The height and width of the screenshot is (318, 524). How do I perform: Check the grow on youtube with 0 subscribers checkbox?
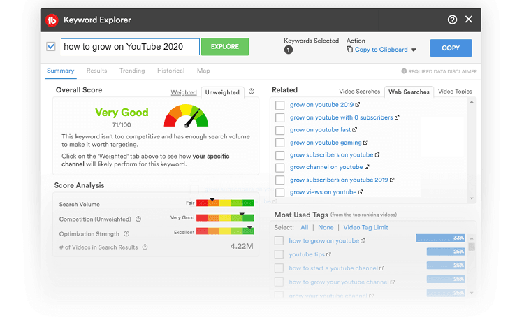tap(279, 117)
